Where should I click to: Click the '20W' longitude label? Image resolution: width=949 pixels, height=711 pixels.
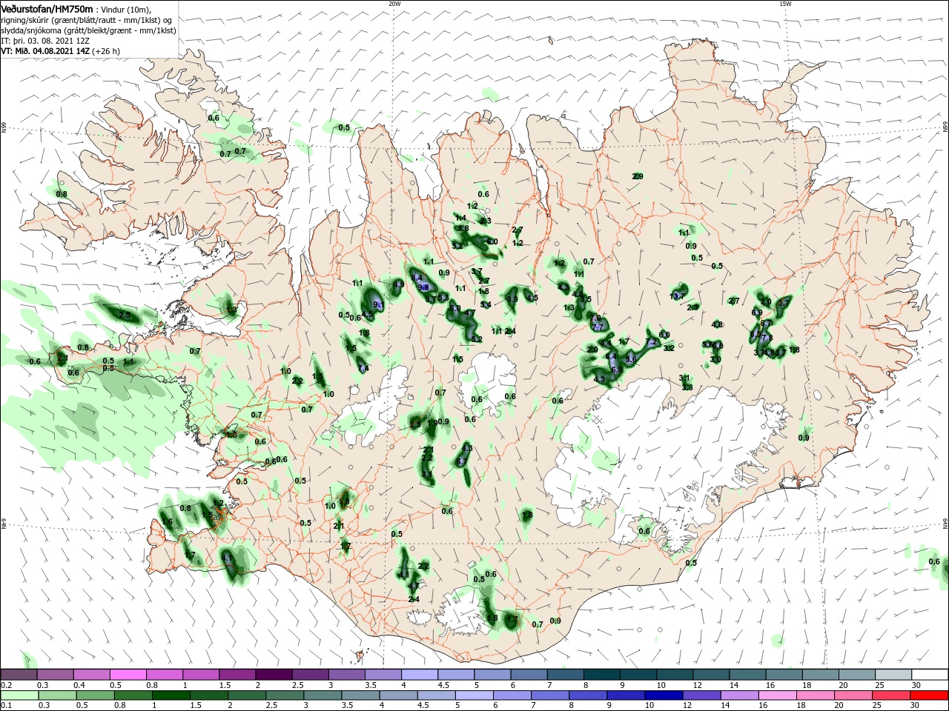coord(394,4)
